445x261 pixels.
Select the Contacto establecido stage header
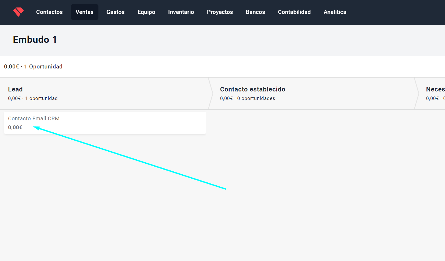(x=252, y=89)
